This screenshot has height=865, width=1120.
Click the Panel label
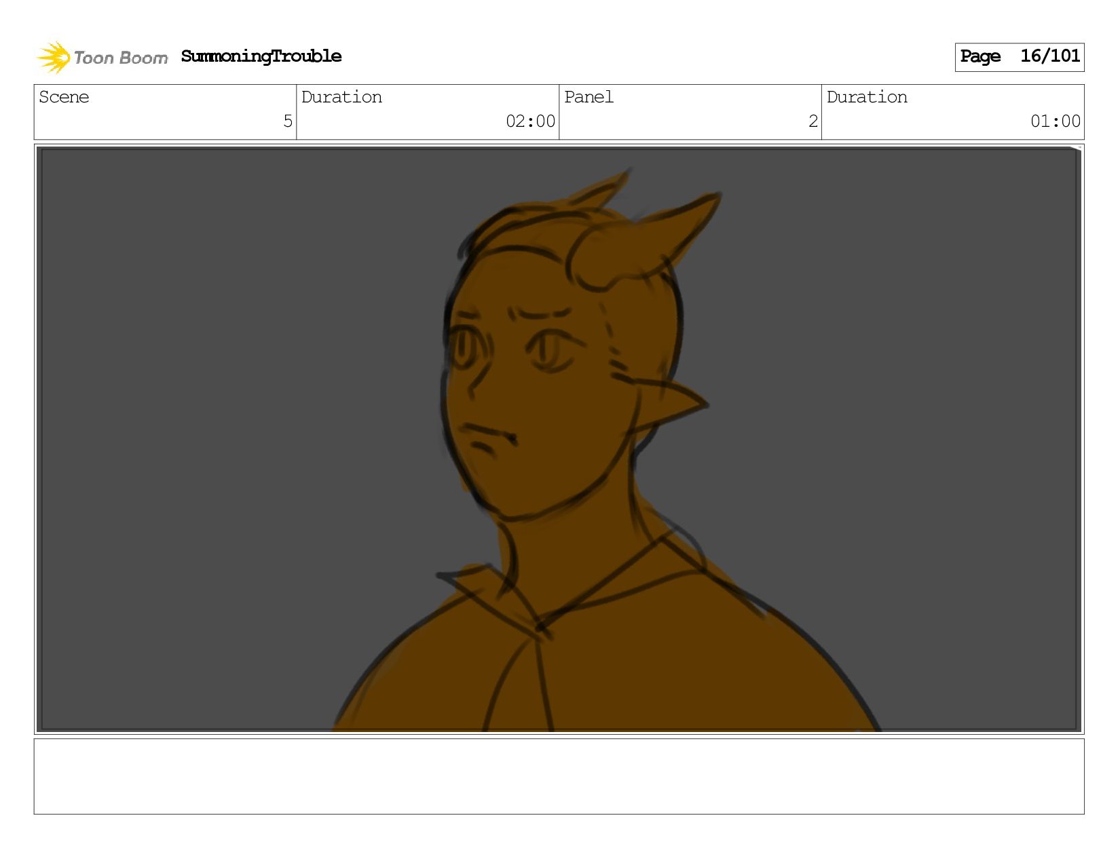point(589,97)
